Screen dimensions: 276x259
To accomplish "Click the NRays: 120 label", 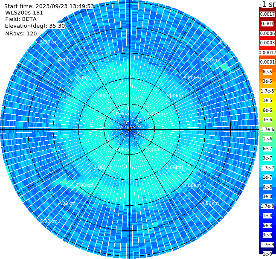I will (21, 34).
